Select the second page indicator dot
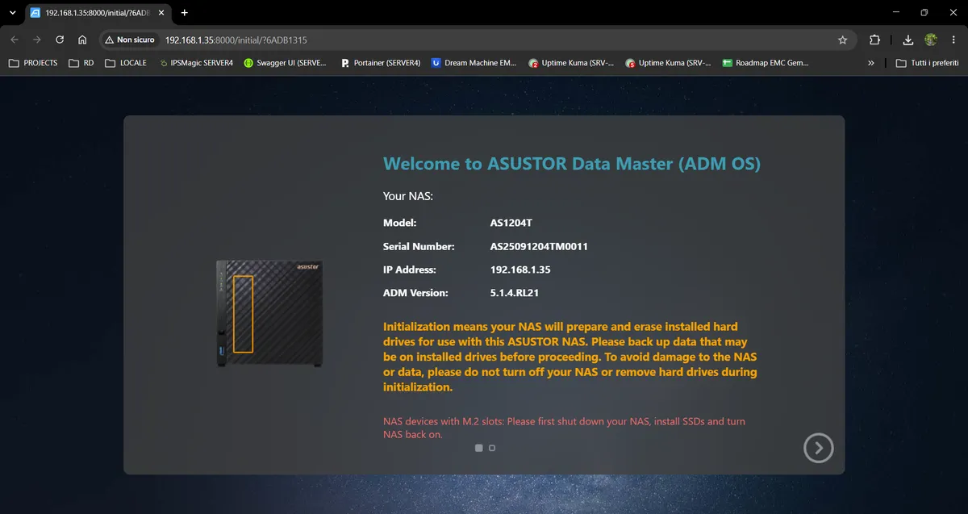Screen dimensions: 968x514 pos(492,447)
